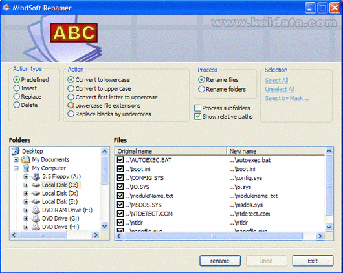Screen dimensions: 343x273
Task: Uncheck the moduleName.txt file checkbox
Action: point(120,196)
